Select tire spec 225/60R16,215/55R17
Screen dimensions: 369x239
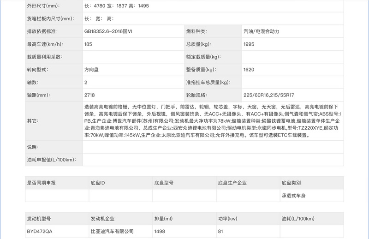pyautogui.click(x=269, y=95)
